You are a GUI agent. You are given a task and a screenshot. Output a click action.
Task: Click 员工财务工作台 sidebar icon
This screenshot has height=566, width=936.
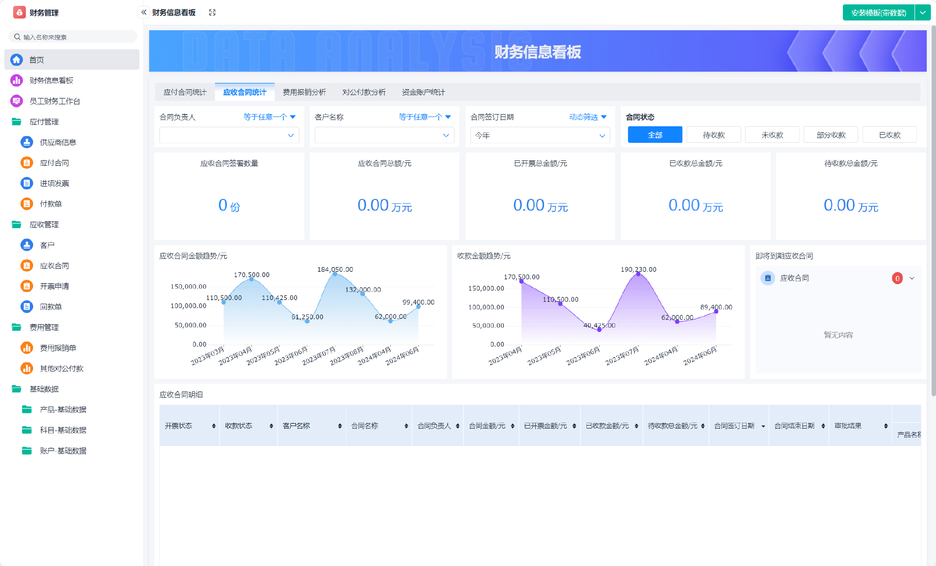17,101
